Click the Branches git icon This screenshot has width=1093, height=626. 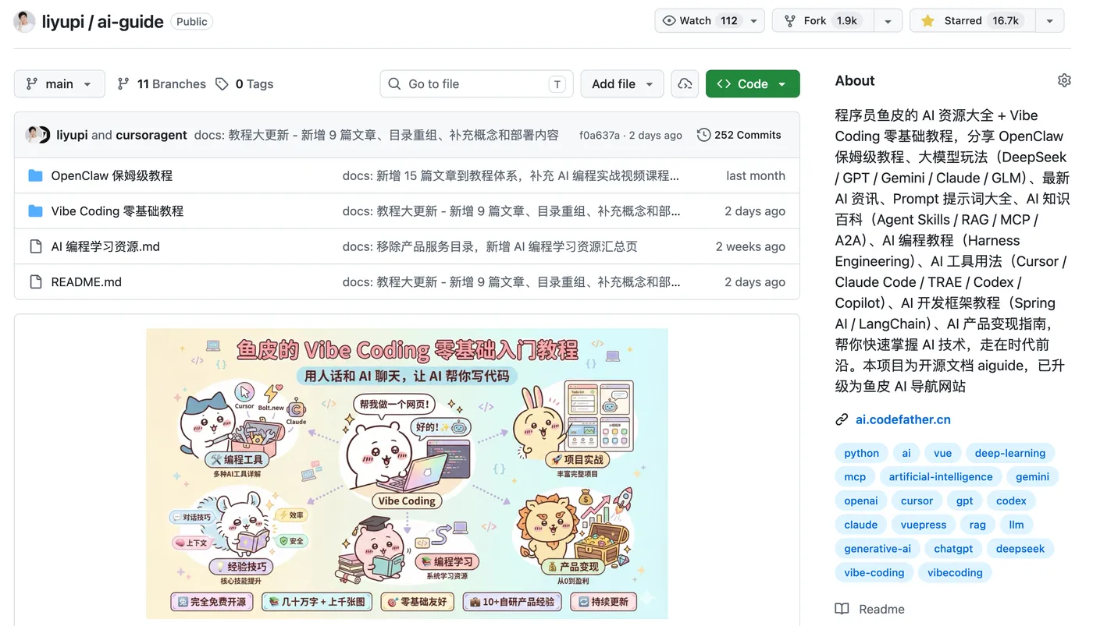pyautogui.click(x=123, y=84)
